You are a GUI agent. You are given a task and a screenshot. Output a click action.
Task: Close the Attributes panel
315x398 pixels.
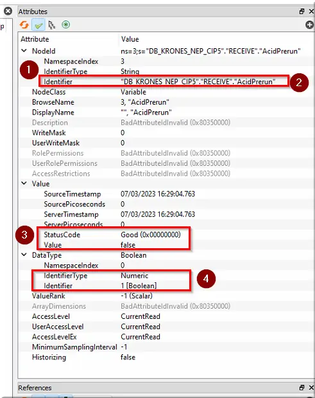pos(311,12)
